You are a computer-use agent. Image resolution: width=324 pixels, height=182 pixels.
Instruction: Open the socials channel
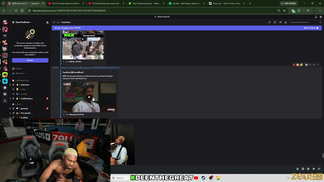(x=24, y=94)
